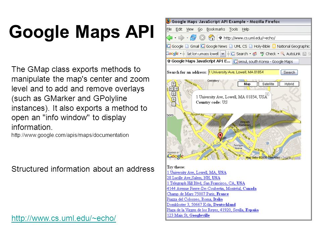Click the Powered by Google map logo
The width and height of the screenshot is (322, 241).
(175, 155)
